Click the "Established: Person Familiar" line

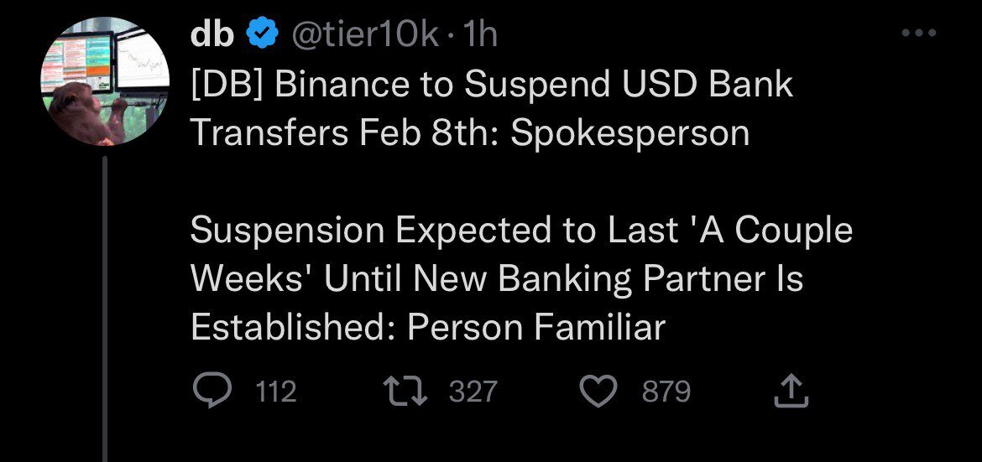click(x=428, y=328)
